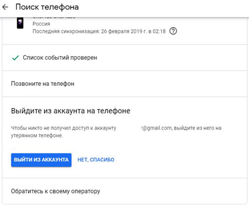Click 'Россия' device location text
249x206 pixels.
pos(41,24)
